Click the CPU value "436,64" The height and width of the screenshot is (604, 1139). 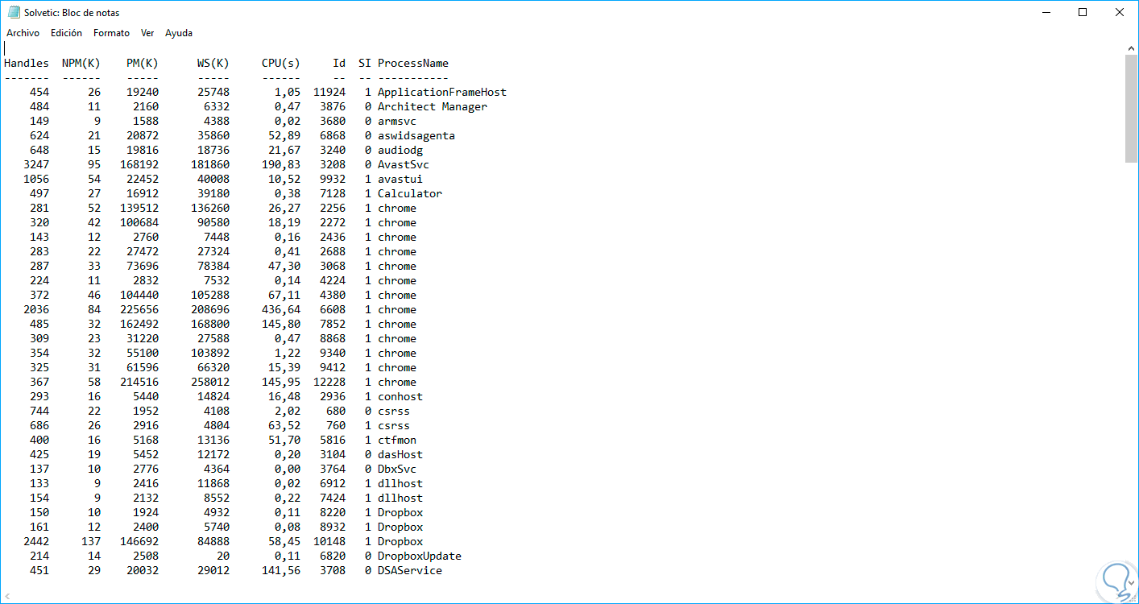[x=281, y=309]
